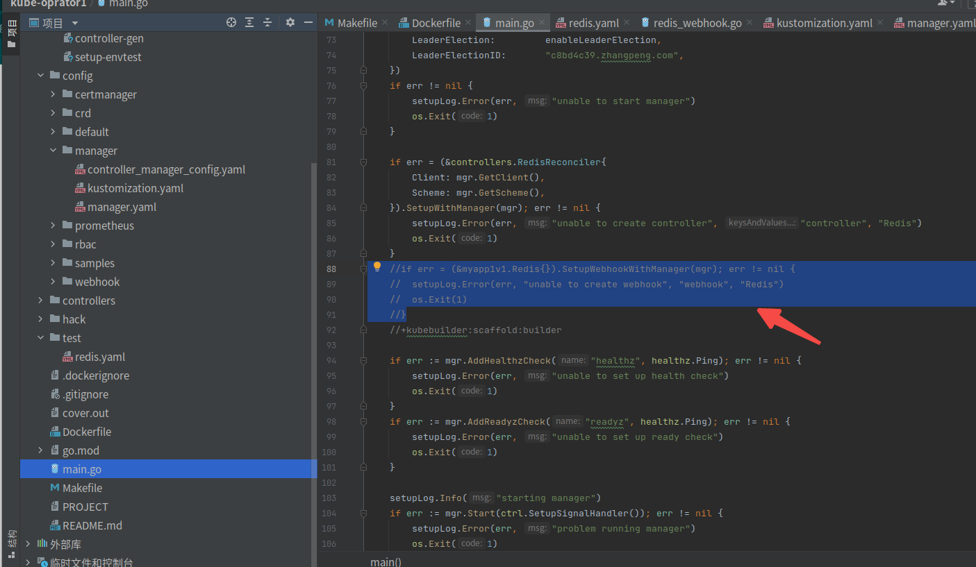976x567 pixels.
Task: Expand the crd folder chevron
Action: tap(53, 113)
